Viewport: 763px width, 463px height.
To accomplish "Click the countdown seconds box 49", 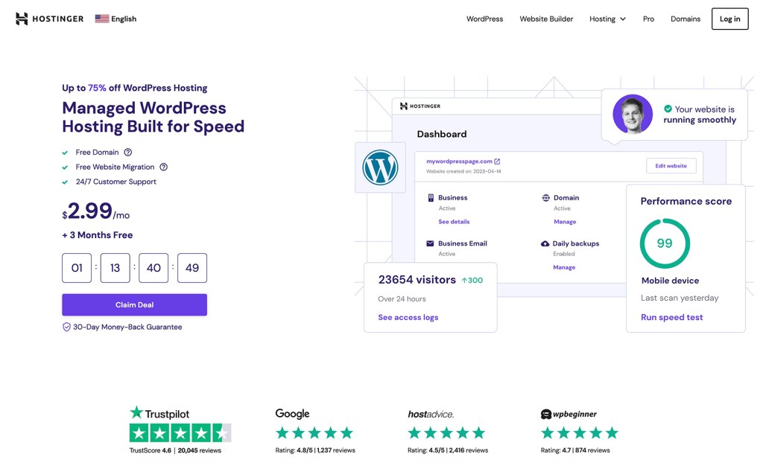I will click(192, 268).
